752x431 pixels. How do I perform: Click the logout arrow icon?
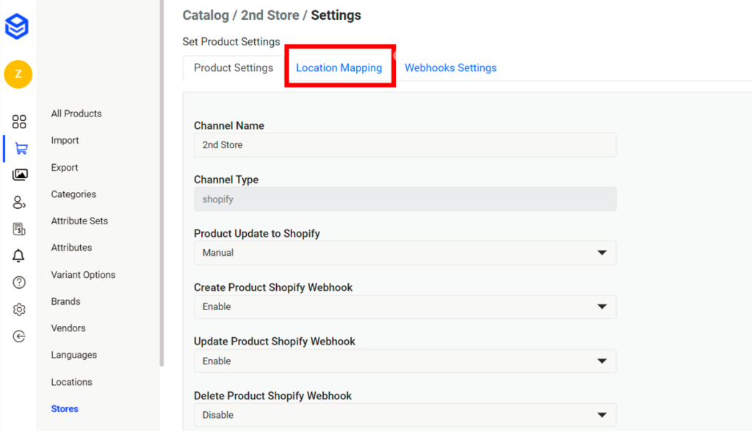click(x=19, y=336)
